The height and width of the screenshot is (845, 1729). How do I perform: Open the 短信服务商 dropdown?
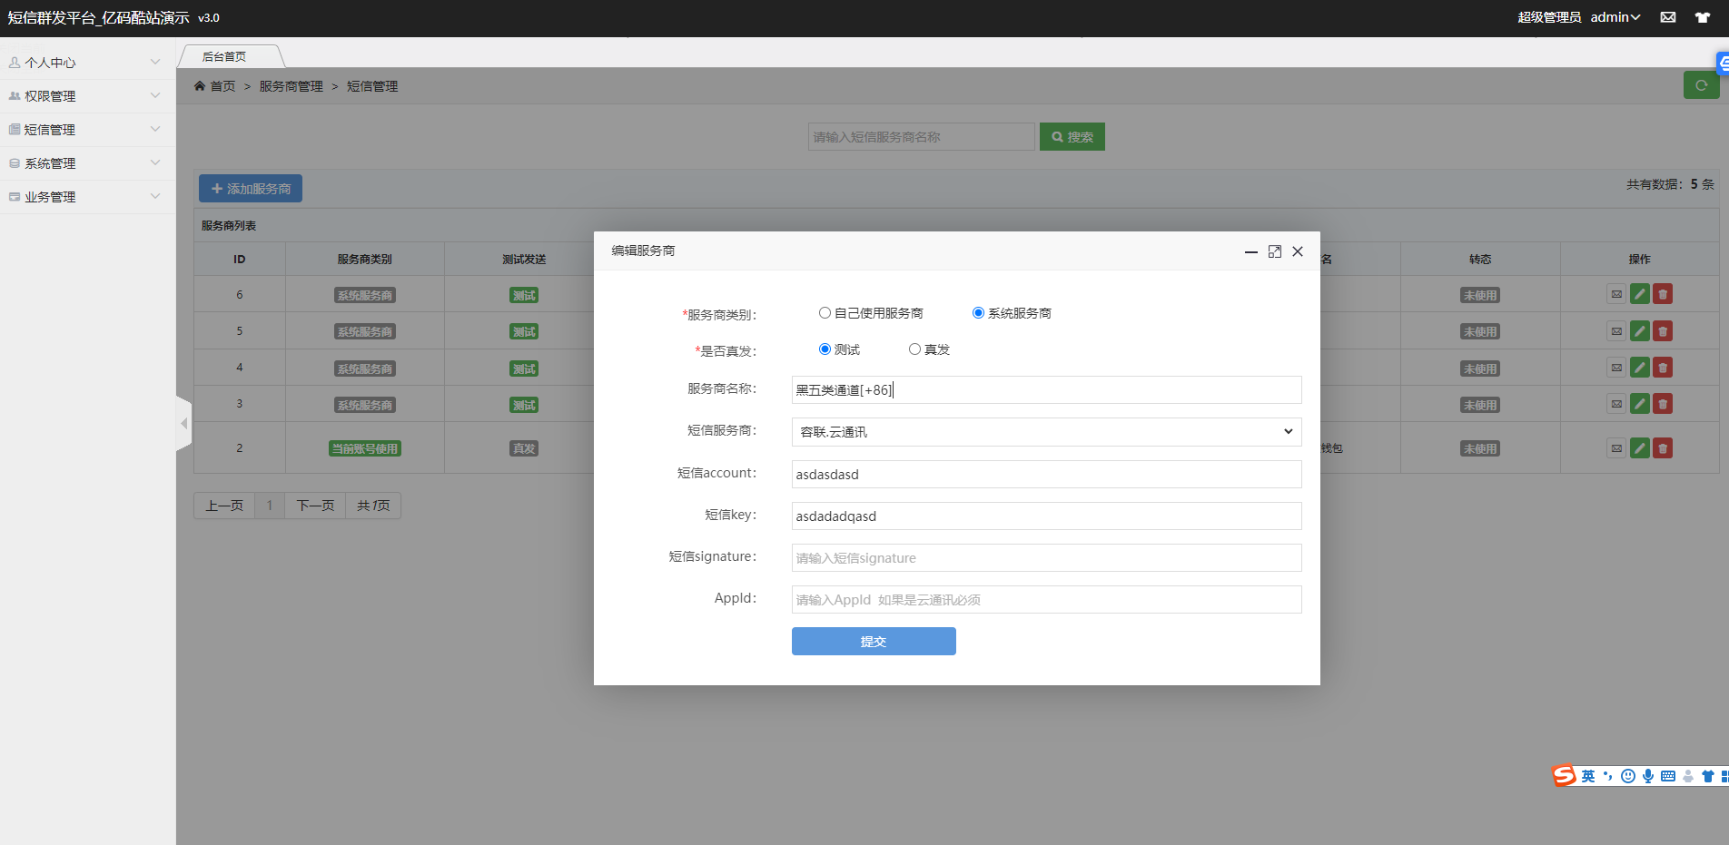(1046, 432)
